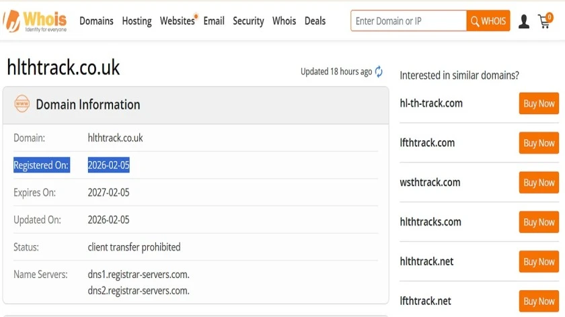The image size is (565, 317).
Task: Open the Websites menu
Action: point(178,21)
